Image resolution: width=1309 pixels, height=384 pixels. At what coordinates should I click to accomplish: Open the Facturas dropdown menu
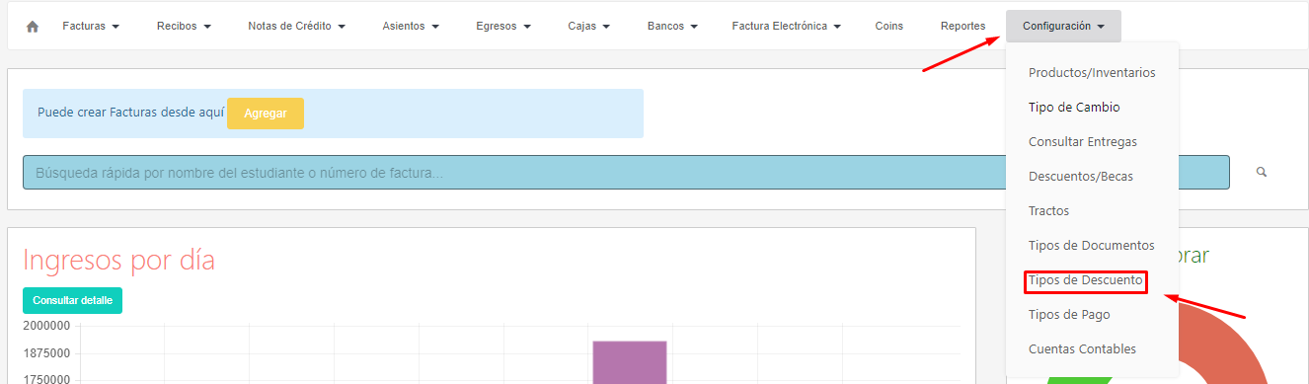91,27
